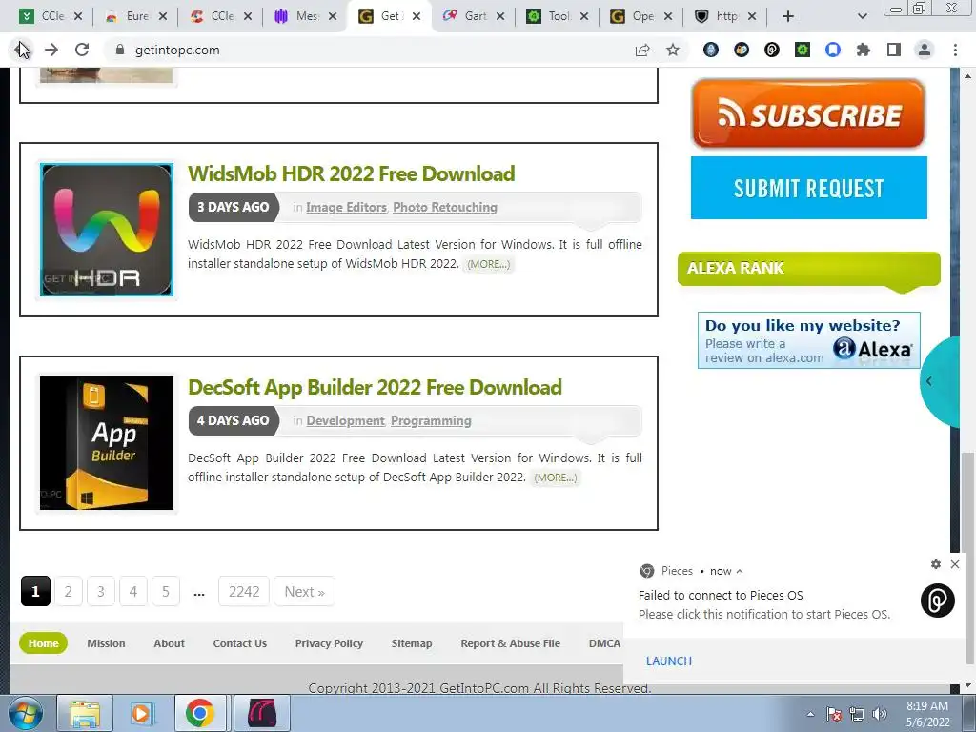
Task: Open notification settings gear icon
Action: [x=936, y=564]
